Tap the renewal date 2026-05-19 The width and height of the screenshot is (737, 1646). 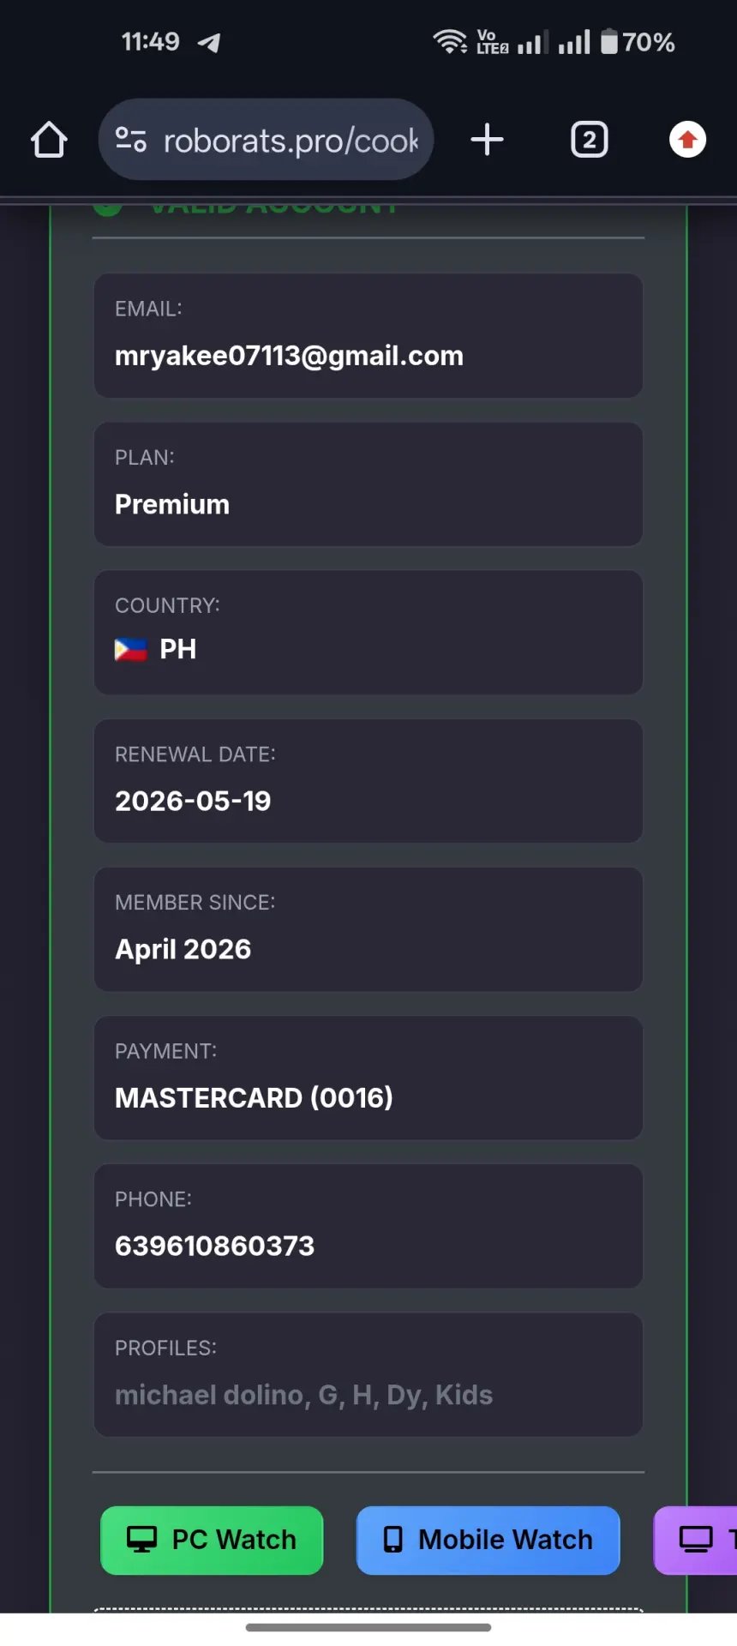coord(193,801)
